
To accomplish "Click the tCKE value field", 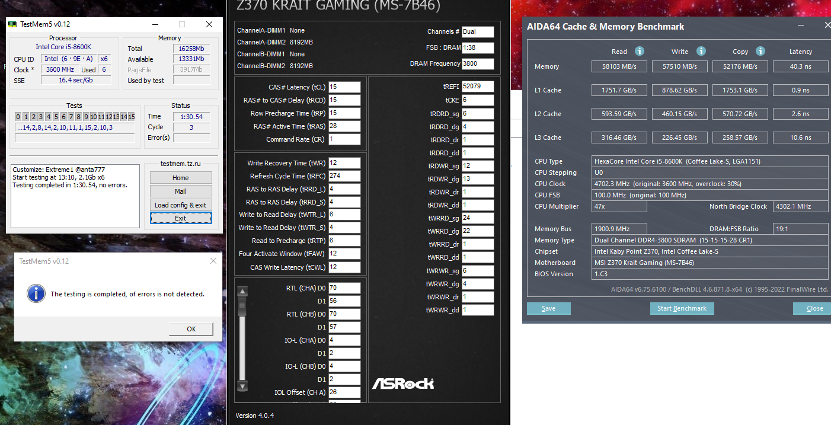I will 478,100.
